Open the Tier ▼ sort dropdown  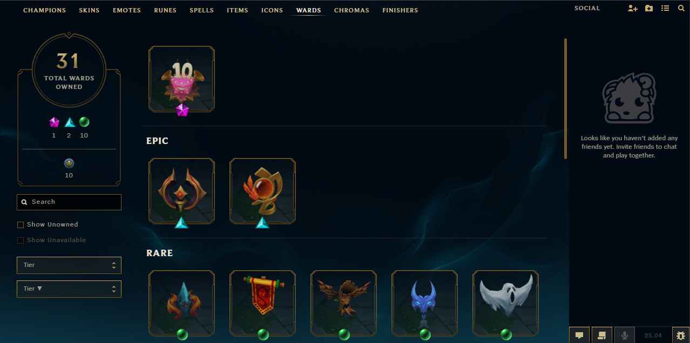[69, 289]
